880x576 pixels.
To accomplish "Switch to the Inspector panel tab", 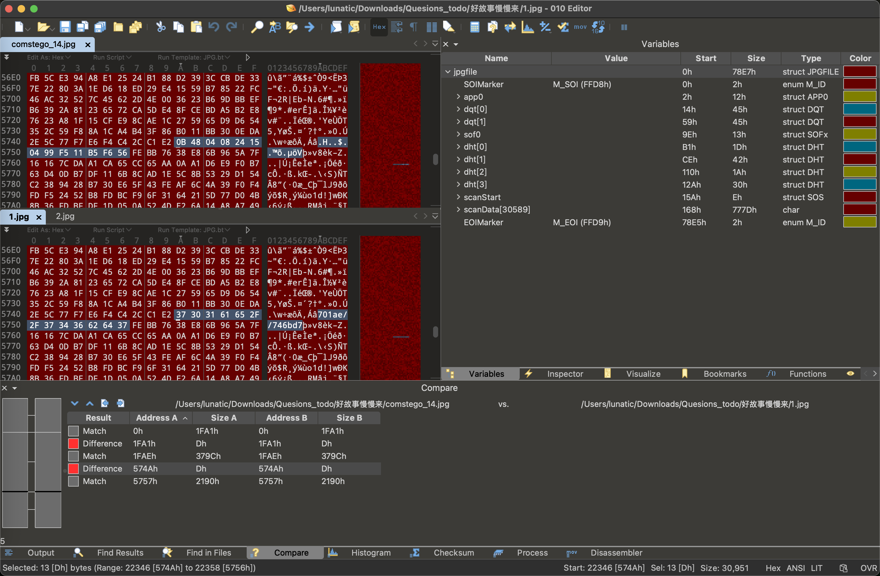I will pyautogui.click(x=565, y=374).
